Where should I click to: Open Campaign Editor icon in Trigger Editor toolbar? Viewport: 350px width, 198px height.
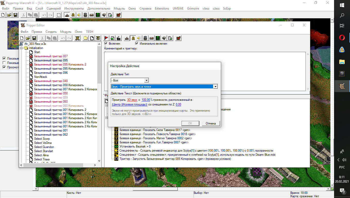coord(152,38)
